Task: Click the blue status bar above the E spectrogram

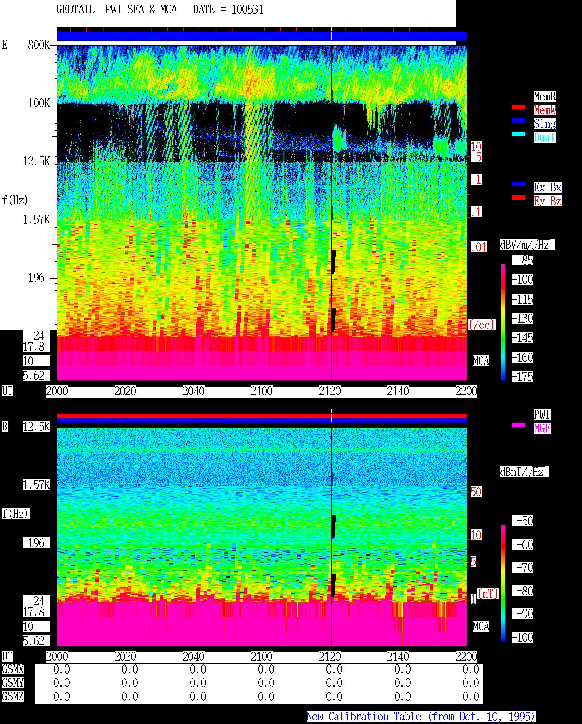Action: pos(261,36)
